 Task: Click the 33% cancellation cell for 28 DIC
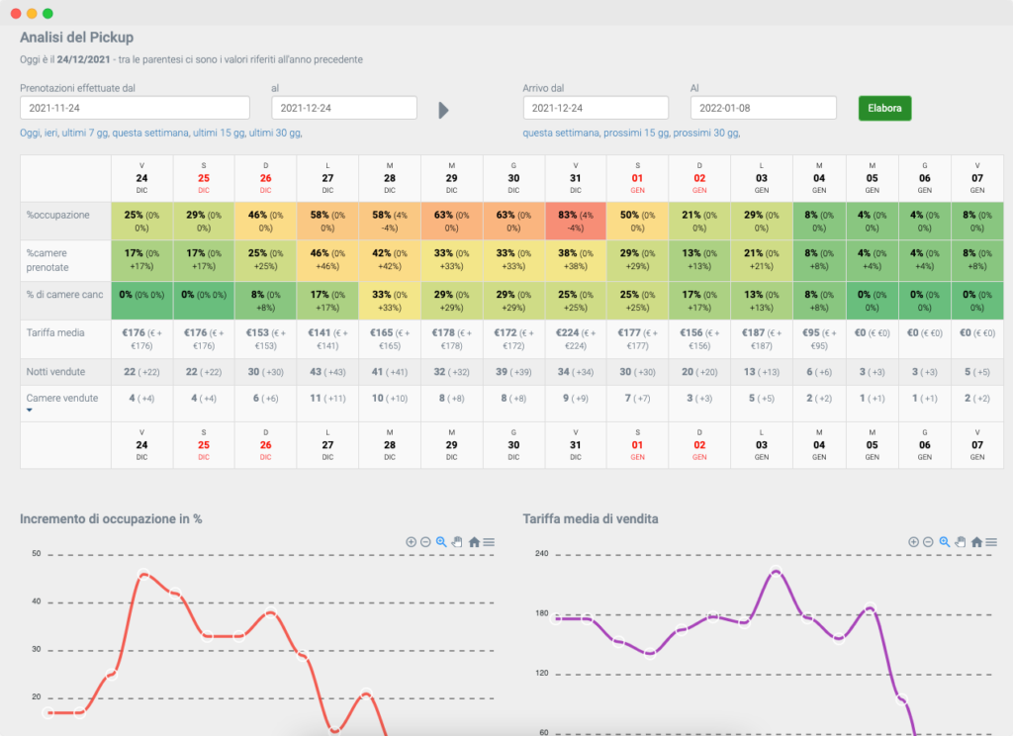[x=390, y=301]
